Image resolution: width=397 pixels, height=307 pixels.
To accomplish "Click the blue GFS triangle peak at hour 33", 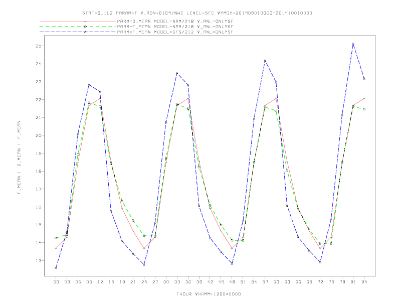I will pyautogui.click(x=177, y=73).
